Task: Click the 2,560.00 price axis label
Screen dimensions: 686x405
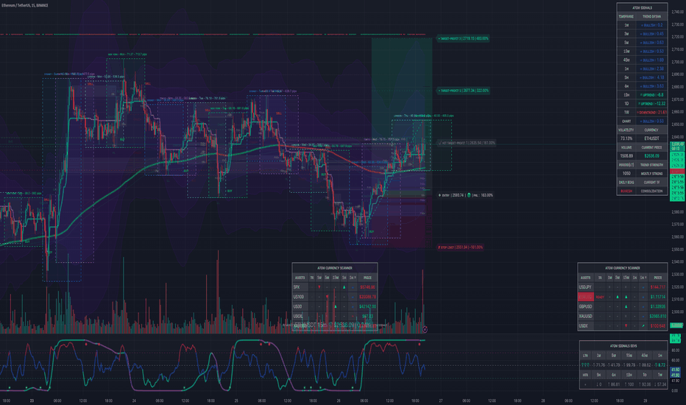Action: (678, 237)
